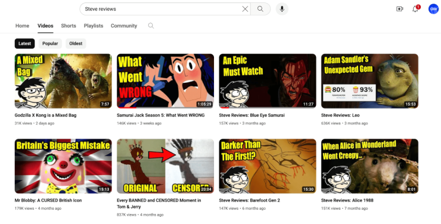Switch to the Home tab

click(x=22, y=26)
